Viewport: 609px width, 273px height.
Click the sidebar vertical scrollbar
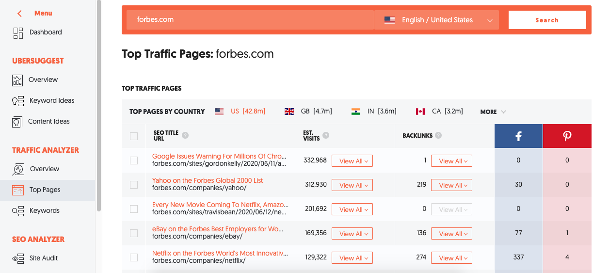tap(99, 106)
